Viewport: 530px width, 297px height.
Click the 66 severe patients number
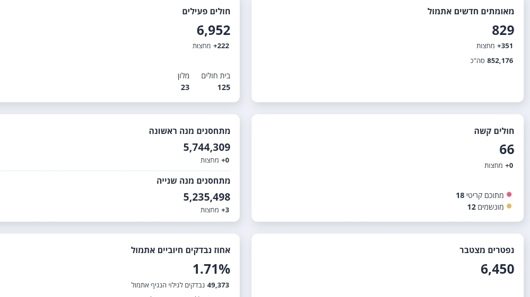[507, 149]
